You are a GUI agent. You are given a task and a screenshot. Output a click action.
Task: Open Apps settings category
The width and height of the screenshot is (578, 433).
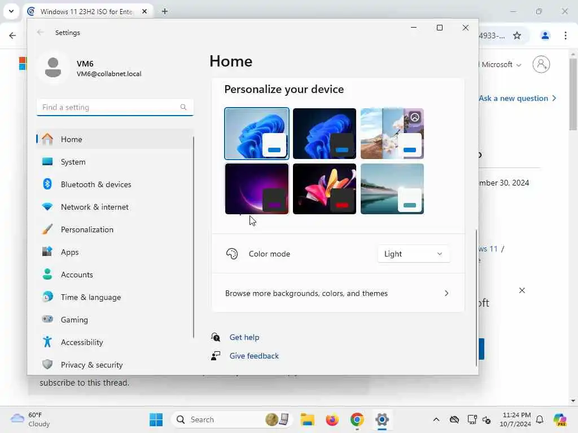click(x=115, y=252)
